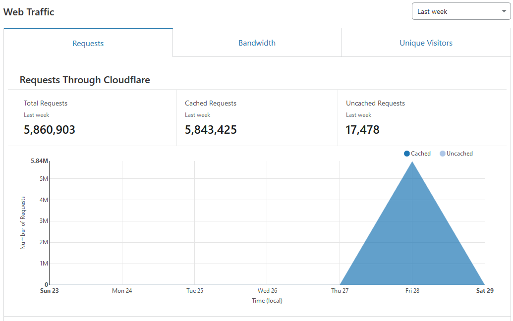The height and width of the screenshot is (321, 513).
Task: Select the Cached Requests value 5,843,425
Action: click(211, 130)
